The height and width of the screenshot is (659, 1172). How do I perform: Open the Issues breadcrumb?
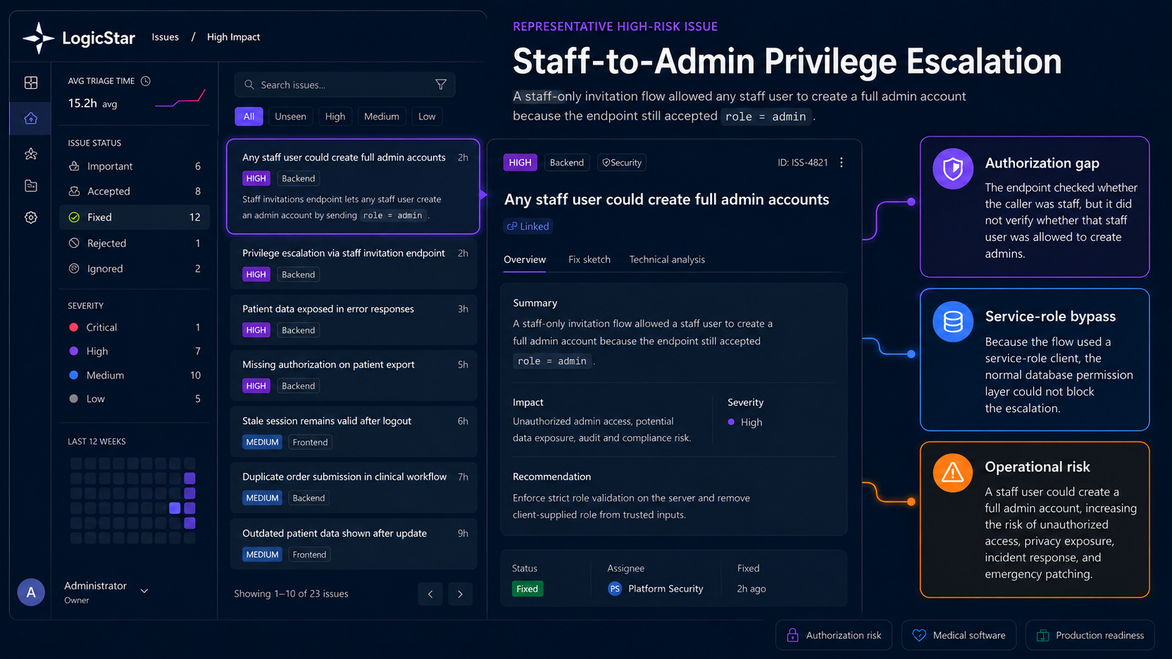tap(165, 37)
